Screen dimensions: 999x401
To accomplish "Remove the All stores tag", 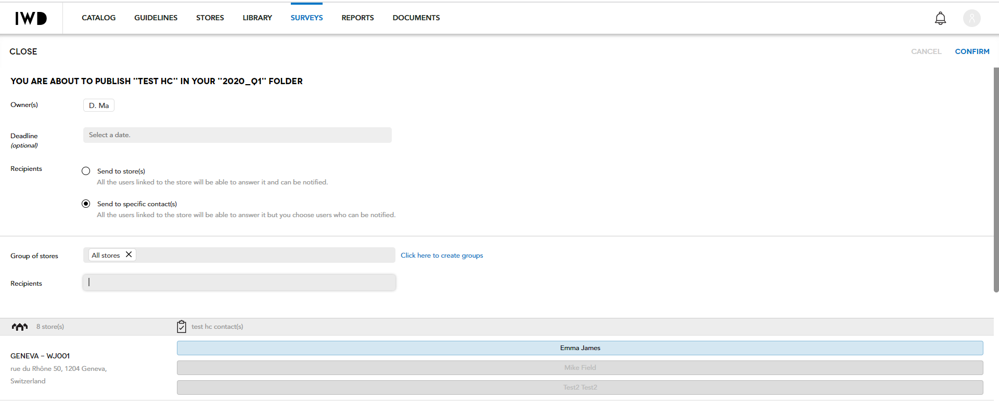I will point(129,255).
